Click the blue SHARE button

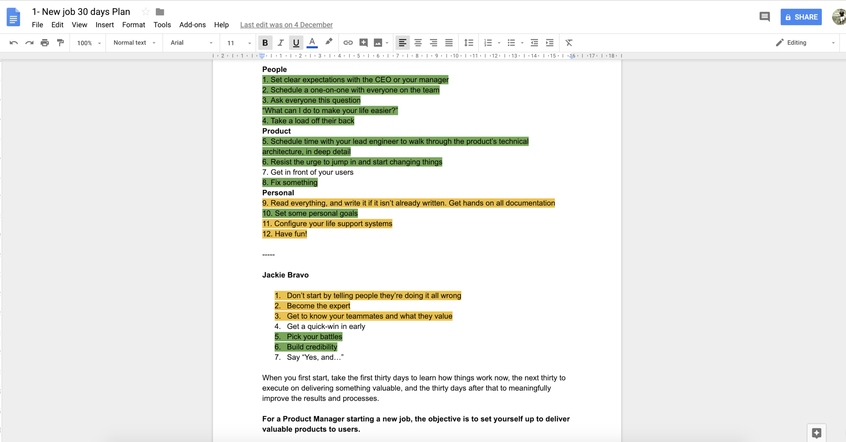pos(801,17)
